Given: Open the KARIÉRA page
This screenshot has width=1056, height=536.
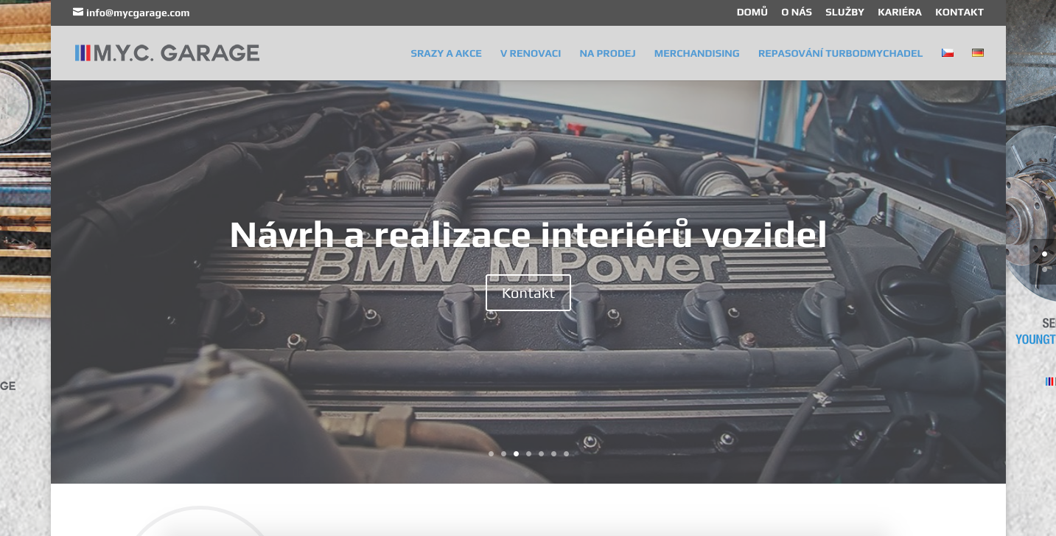Looking at the screenshot, I should 900,12.
